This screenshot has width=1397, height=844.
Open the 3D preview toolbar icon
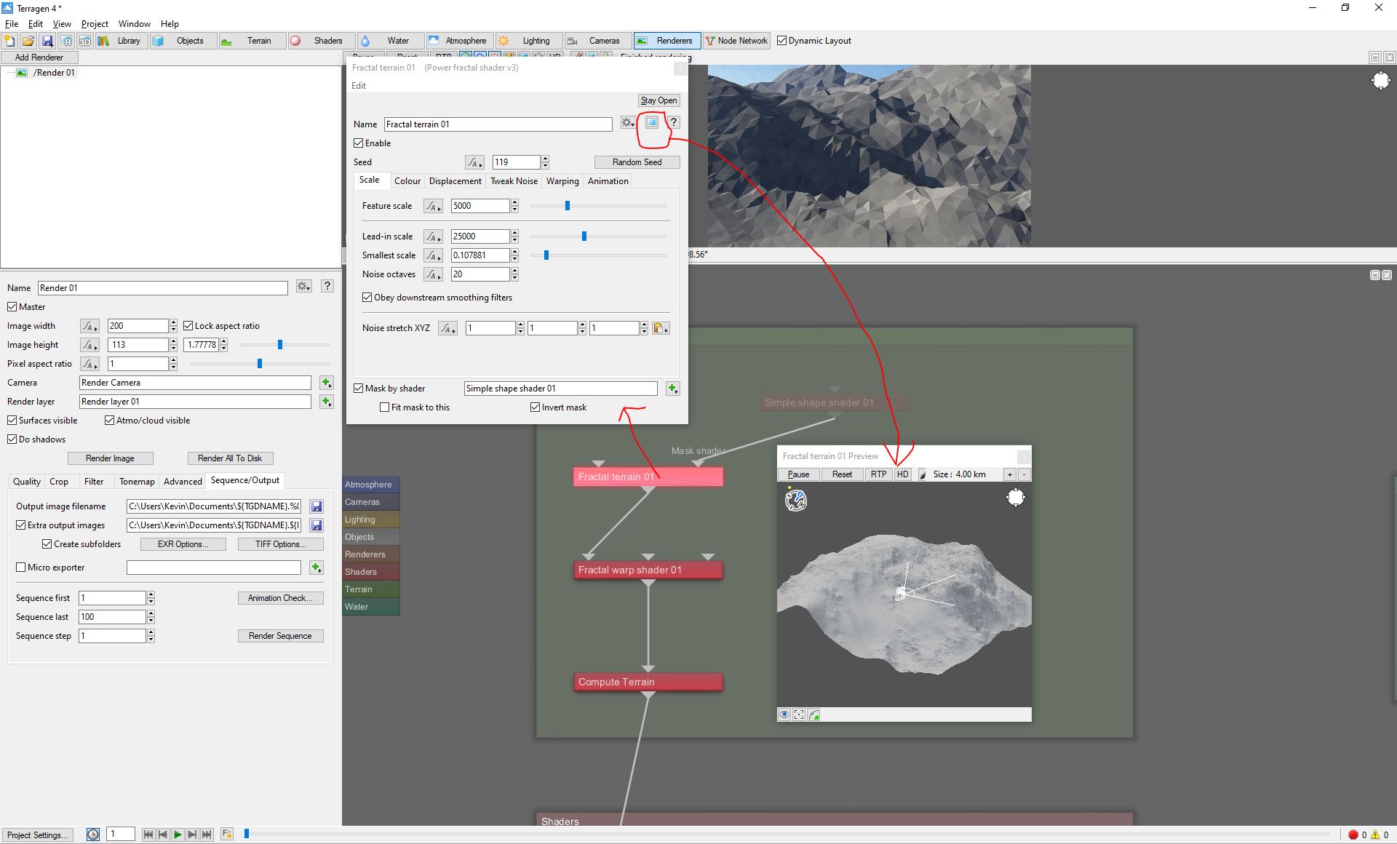click(x=85, y=41)
